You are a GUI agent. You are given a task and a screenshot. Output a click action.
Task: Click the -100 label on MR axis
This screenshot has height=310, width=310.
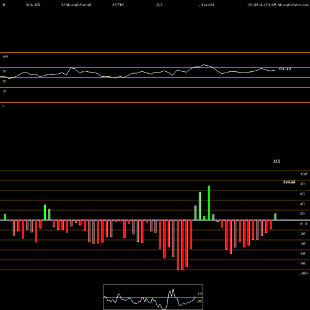click(x=304, y=273)
